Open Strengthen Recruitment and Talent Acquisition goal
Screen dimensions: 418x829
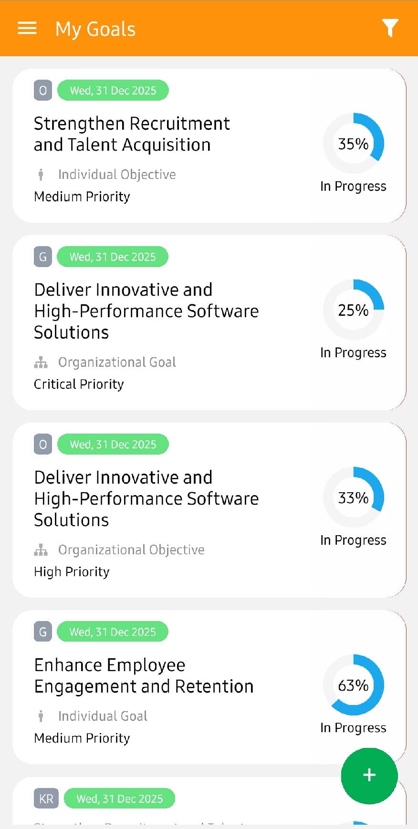(132, 134)
